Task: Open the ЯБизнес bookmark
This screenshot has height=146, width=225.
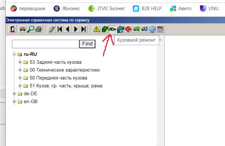Action: click(x=67, y=8)
